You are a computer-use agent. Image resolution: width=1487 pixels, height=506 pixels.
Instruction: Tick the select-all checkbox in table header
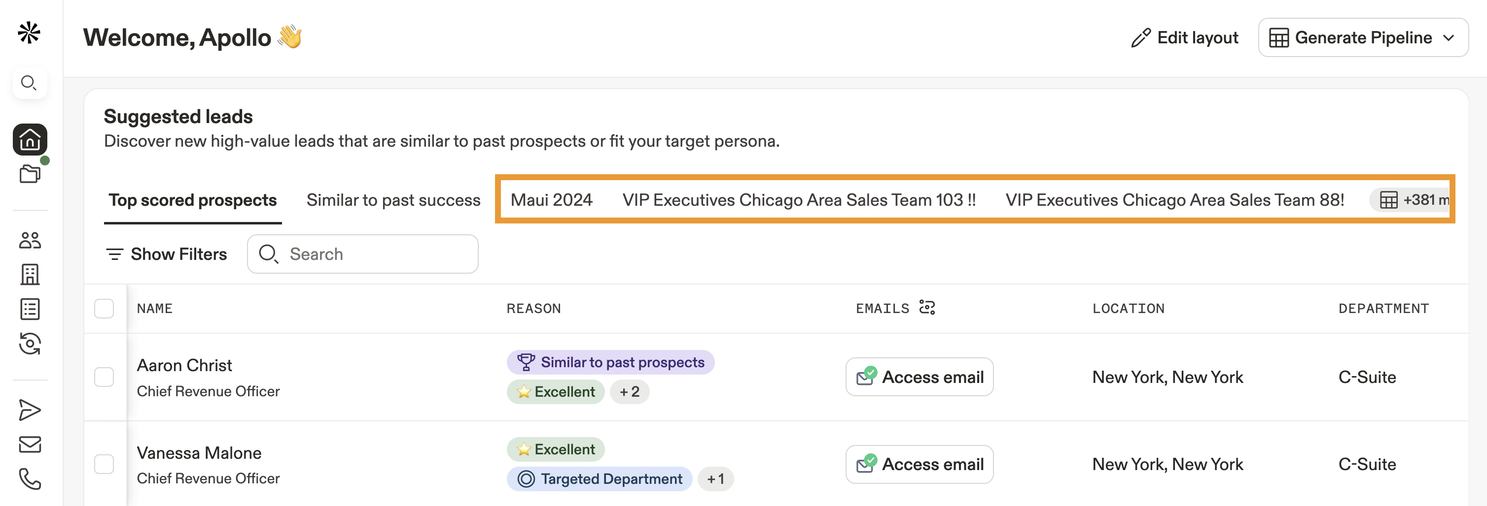tap(104, 308)
